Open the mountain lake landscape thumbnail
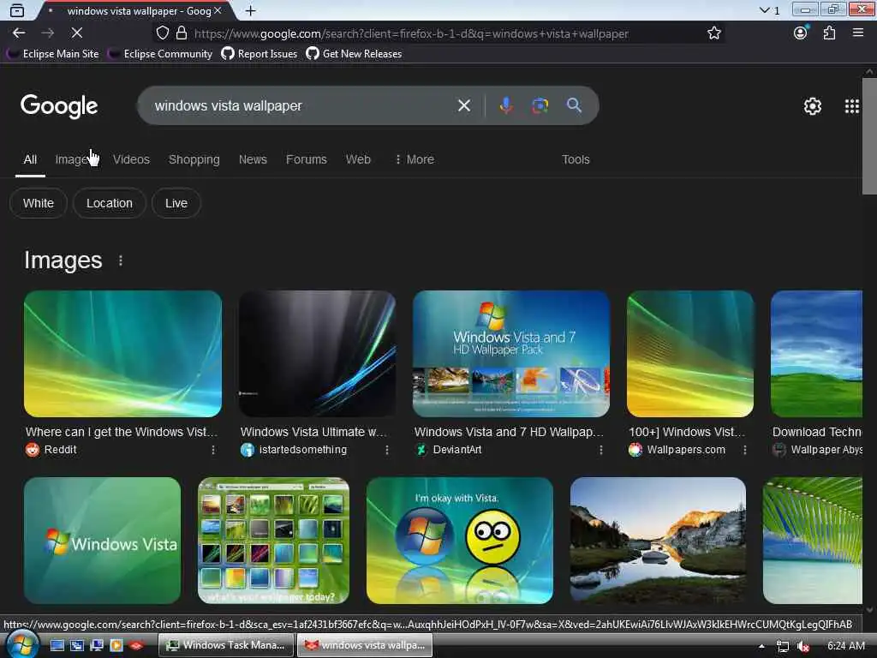877x658 pixels. (x=658, y=541)
